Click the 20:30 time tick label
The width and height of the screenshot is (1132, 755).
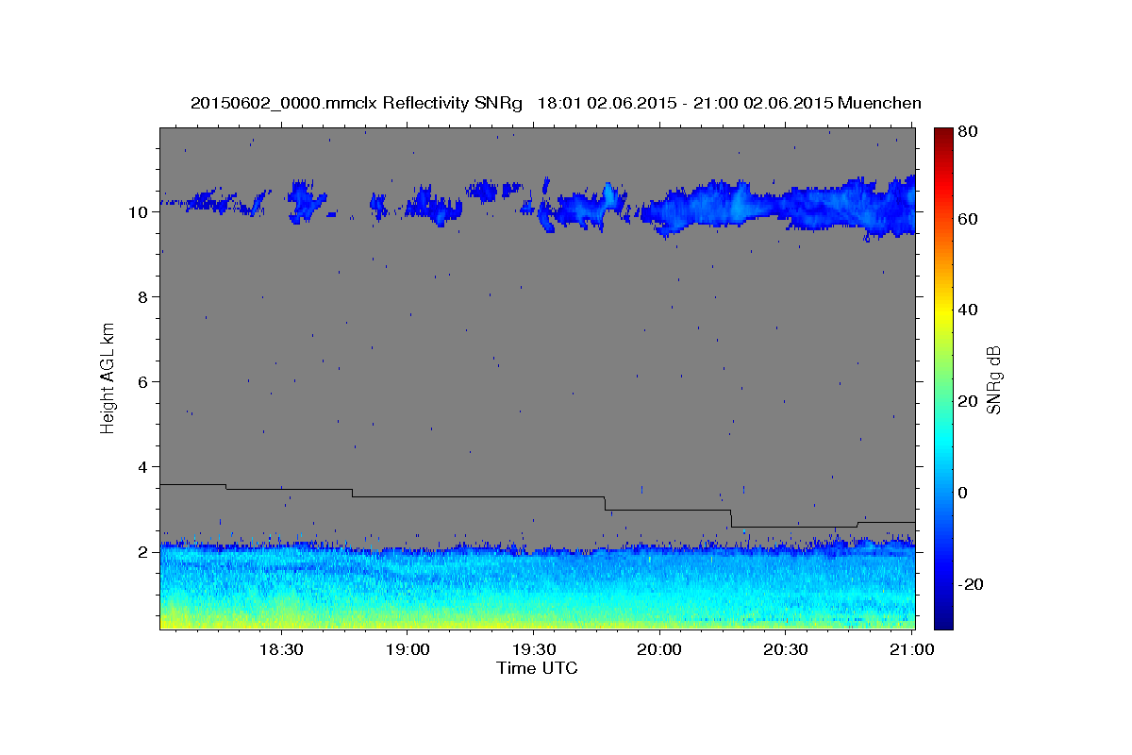pyautogui.click(x=785, y=650)
